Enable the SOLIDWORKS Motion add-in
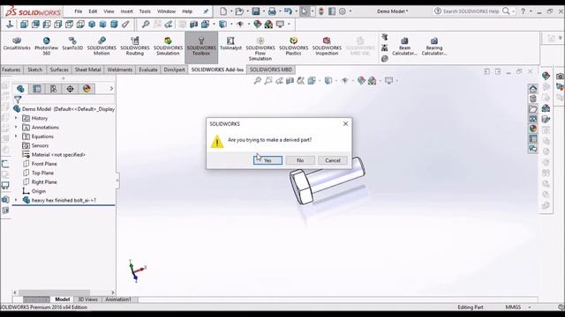The height and width of the screenshot is (317, 565). 102,47
